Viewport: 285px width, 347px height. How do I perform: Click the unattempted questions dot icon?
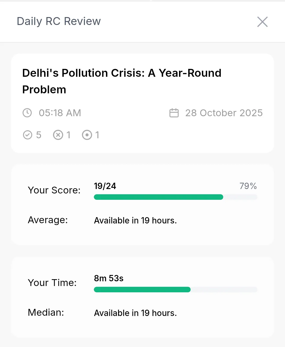pos(87,135)
